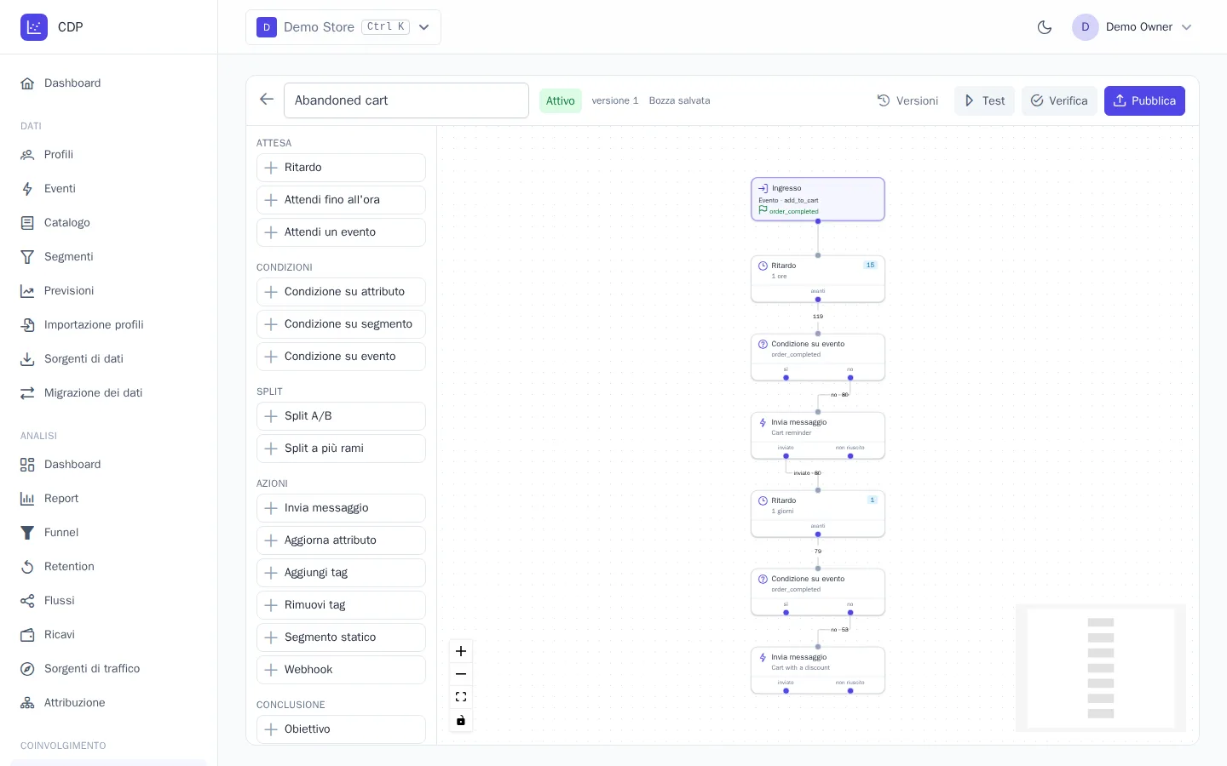1227x766 pixels.
Task: Open Versioni history
Action: tap(908, 100)
